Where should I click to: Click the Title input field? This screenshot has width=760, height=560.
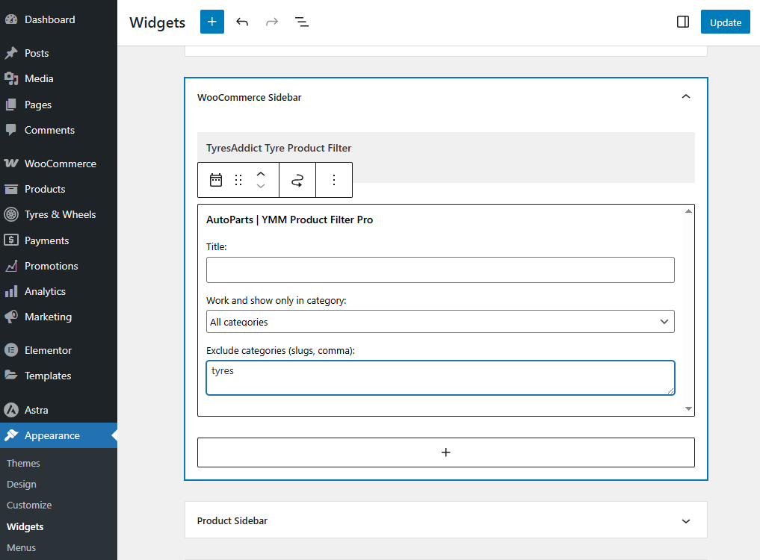pos(440,270)
